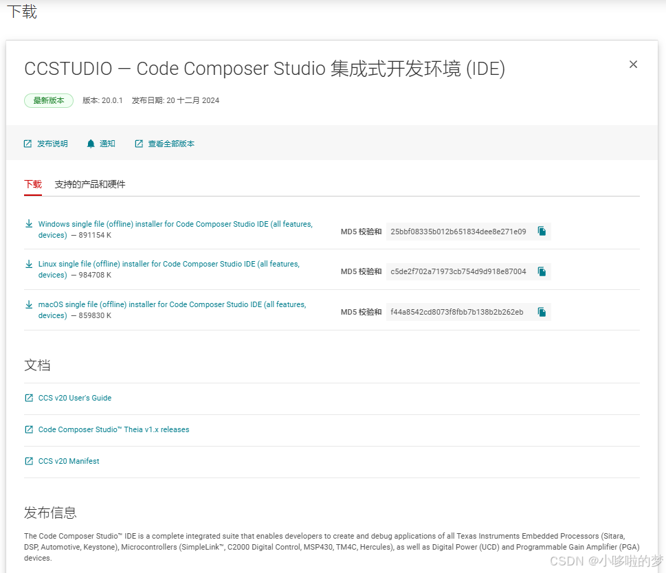Open the 发布说明 external link icon
The image size is (666, 573).
pos(27,144)
